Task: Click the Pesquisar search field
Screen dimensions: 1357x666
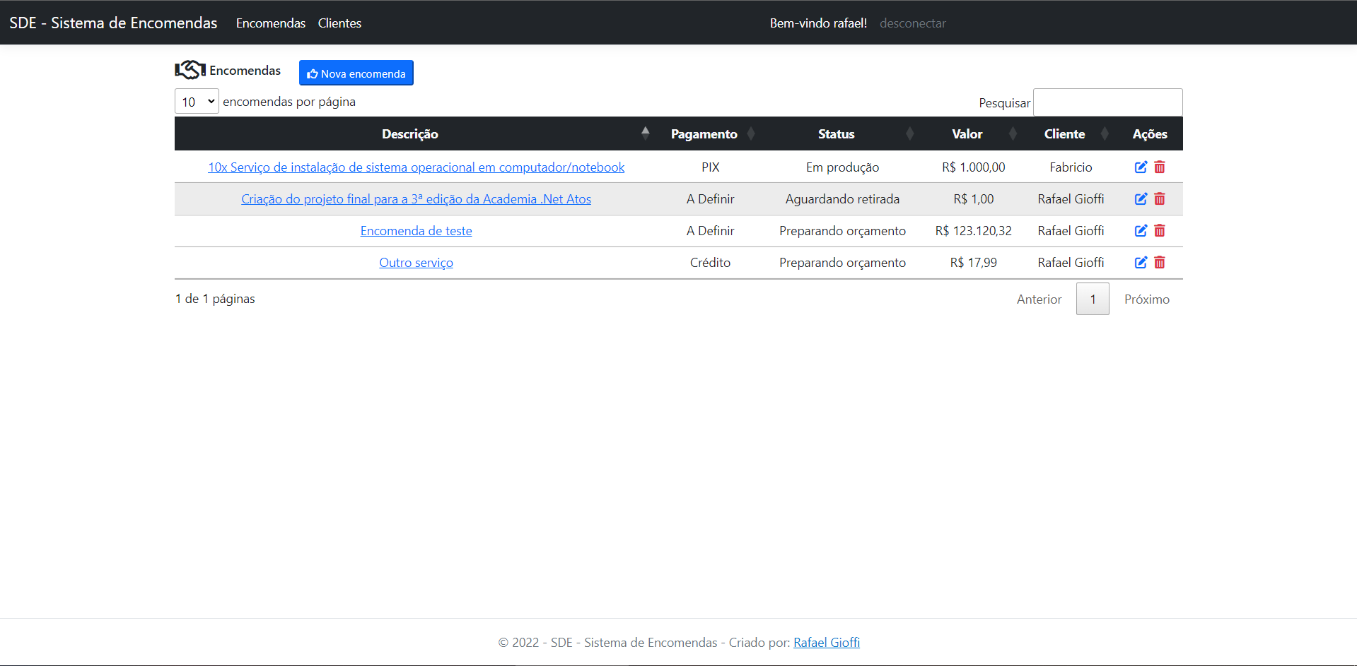Action: click(1107, 102)
